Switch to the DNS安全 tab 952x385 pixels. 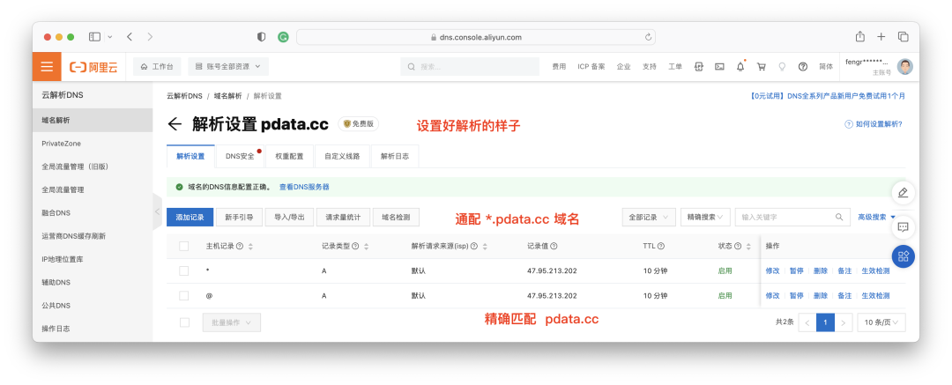[x=240, y=156]
